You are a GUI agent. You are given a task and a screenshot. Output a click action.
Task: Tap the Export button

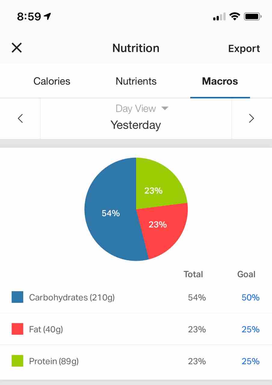tap(244, 48)
